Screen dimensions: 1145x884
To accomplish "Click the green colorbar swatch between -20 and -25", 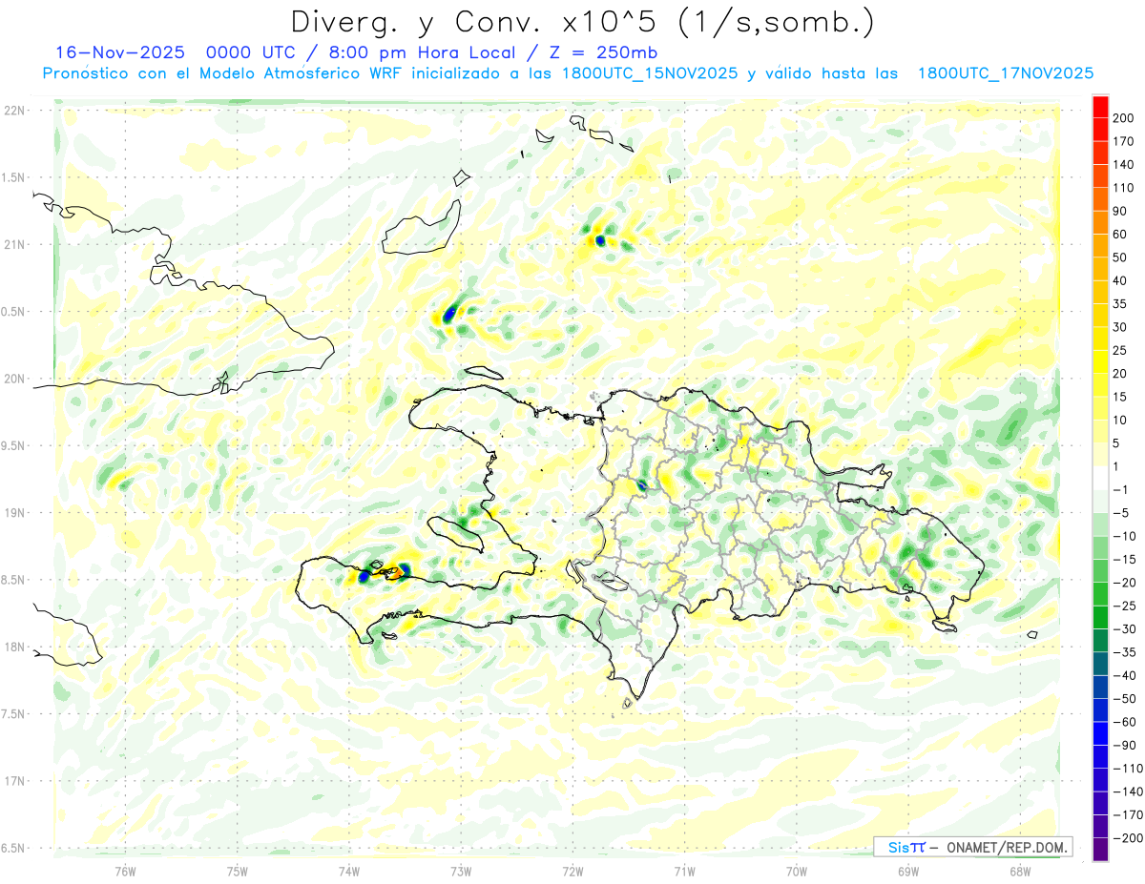I will point(1100,594).
